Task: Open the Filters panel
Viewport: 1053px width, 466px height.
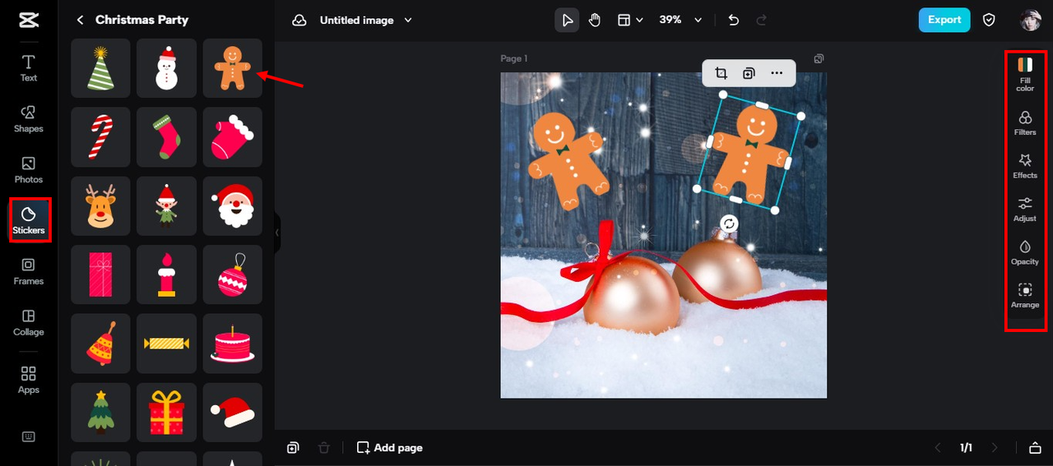Action: pos(1025,122)
